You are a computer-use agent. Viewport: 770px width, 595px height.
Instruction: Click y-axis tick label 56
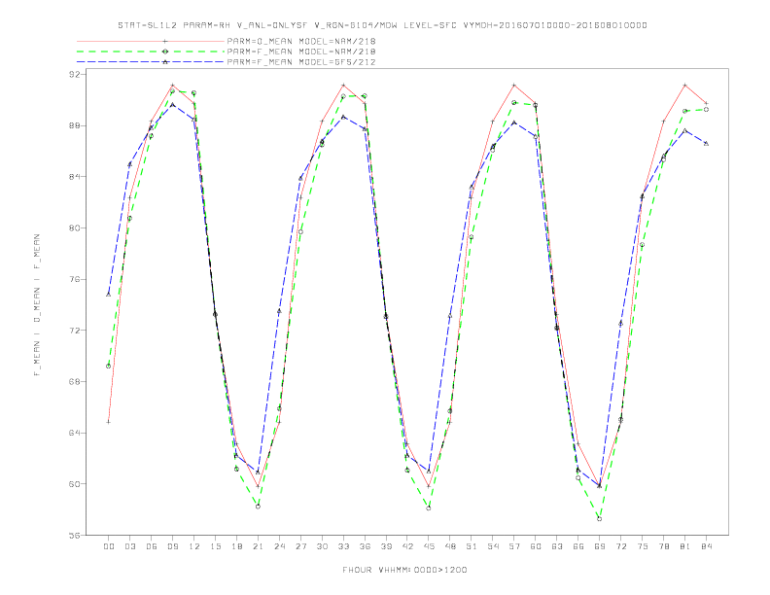point(74,535)
